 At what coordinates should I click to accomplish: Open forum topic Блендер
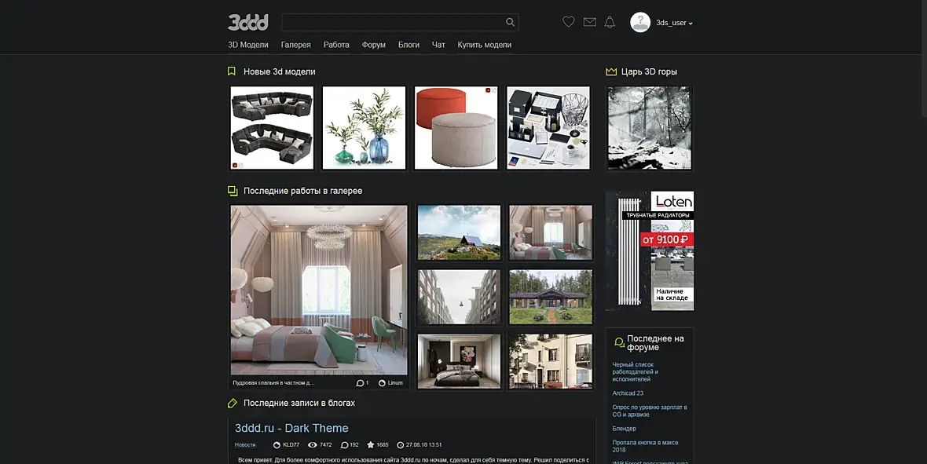(625, 429)
